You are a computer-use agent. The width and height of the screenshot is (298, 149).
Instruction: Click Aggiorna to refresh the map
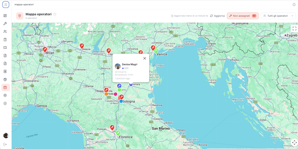point(218,16)
